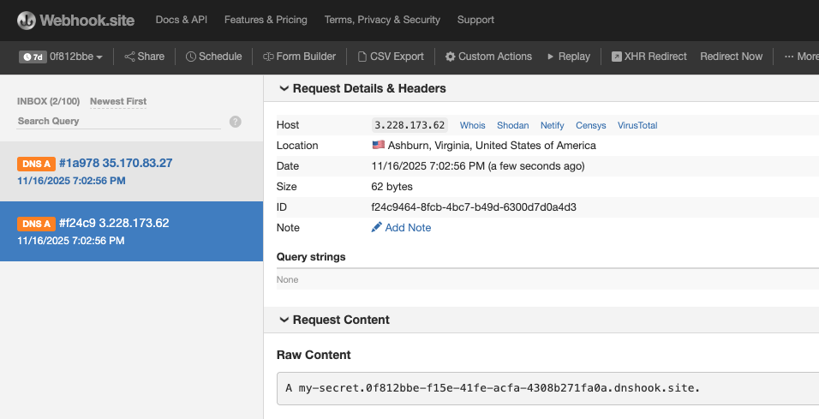The image size is (819, 419).
Task: Click the CSV Export file icon
Action: 362,57
